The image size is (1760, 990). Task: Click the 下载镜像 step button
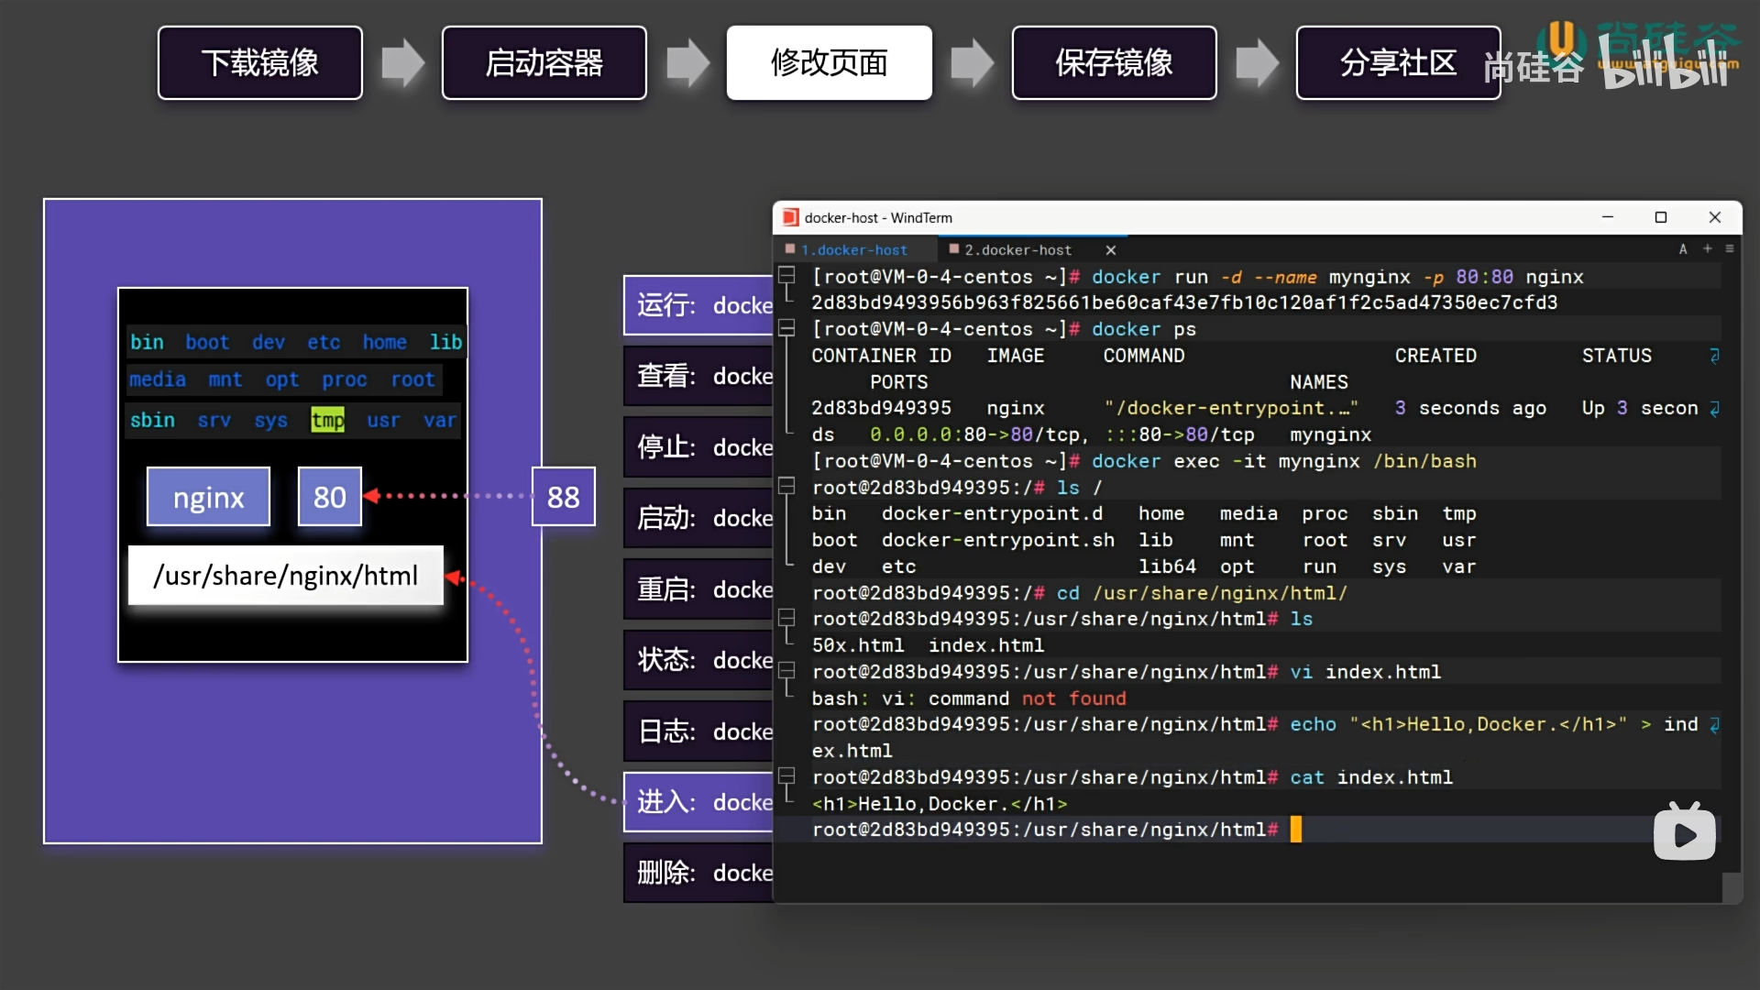259,62
